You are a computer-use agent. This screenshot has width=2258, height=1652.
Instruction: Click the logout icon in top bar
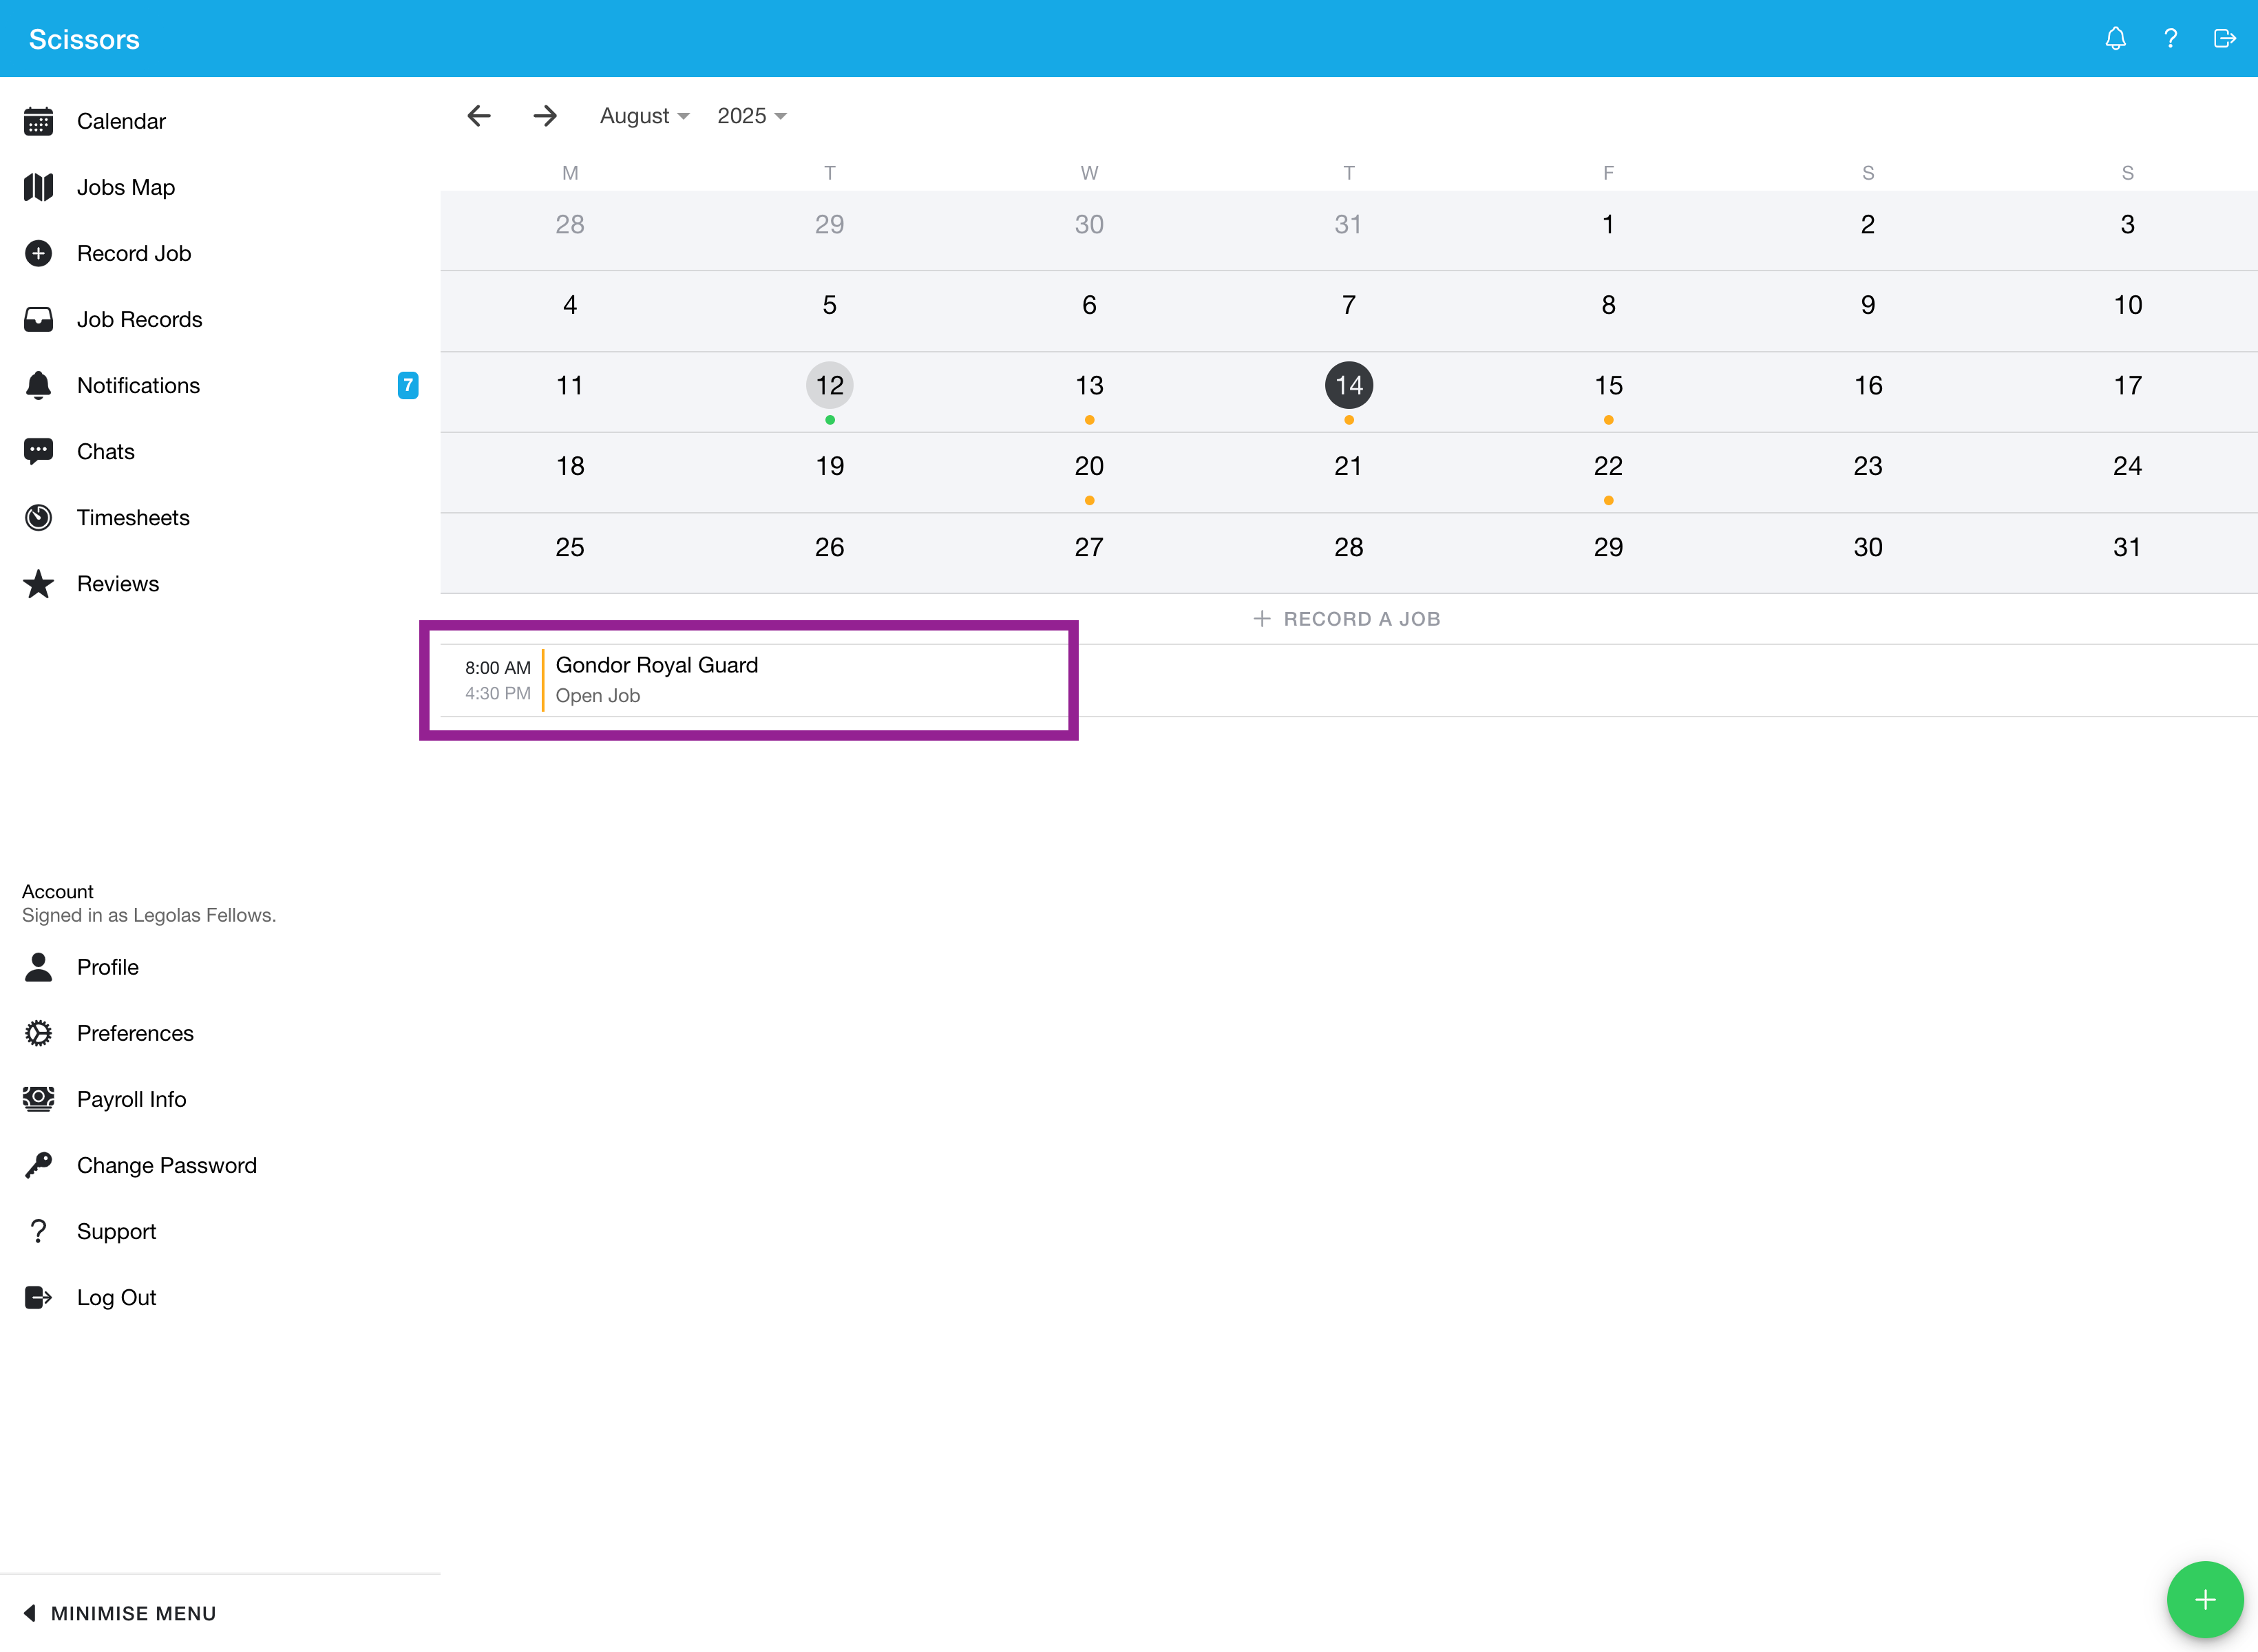[2224, 39]
